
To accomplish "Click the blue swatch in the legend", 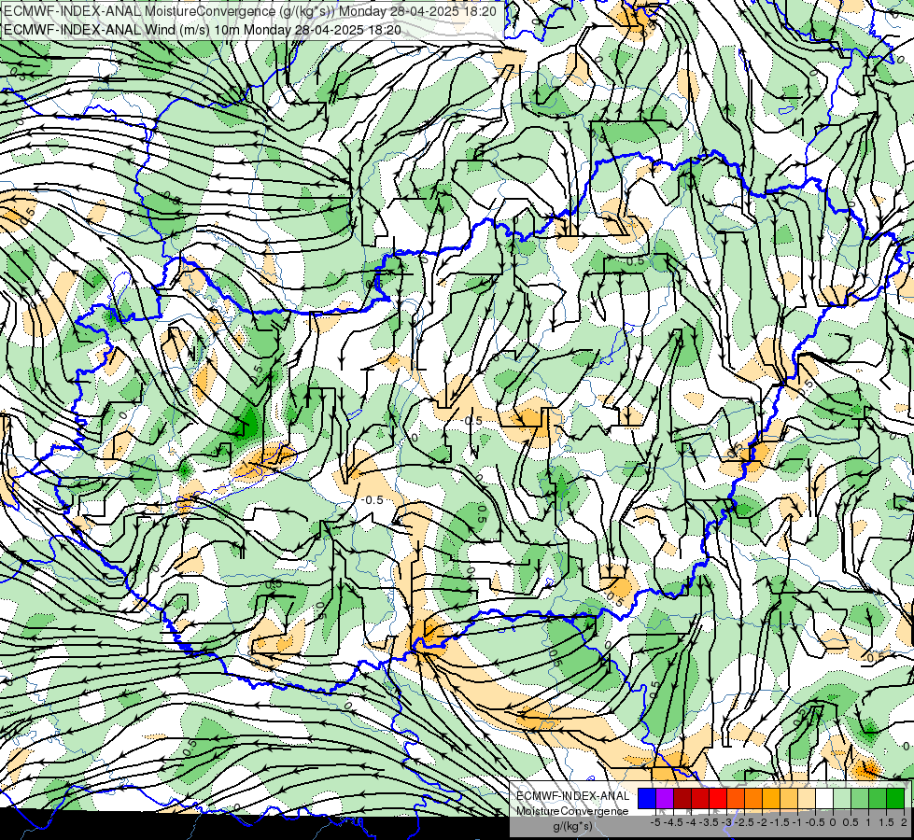I will (x=647, y=798).
